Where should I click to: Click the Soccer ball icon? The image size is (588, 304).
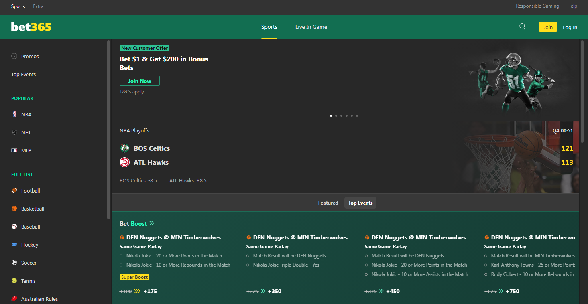coord(14,263)
